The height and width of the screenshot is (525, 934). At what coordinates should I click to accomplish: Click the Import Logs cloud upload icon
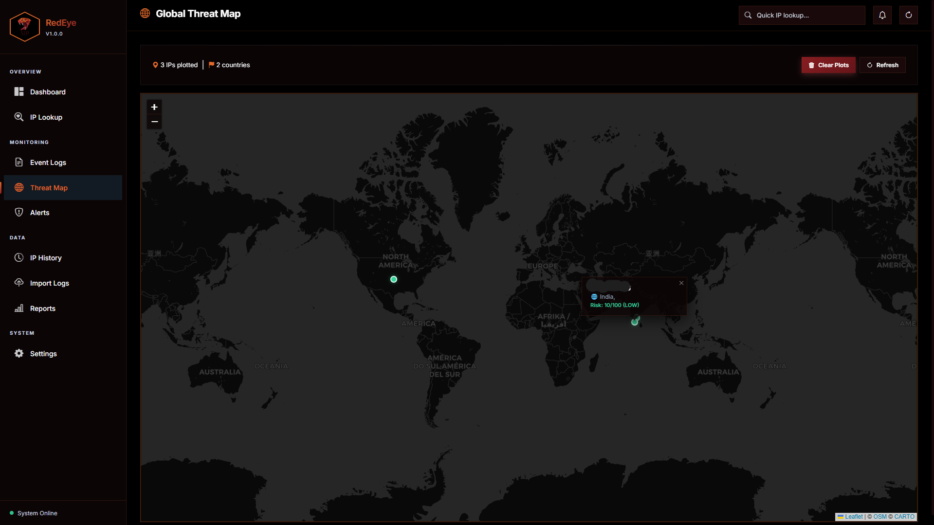click(x=19, y=283)
